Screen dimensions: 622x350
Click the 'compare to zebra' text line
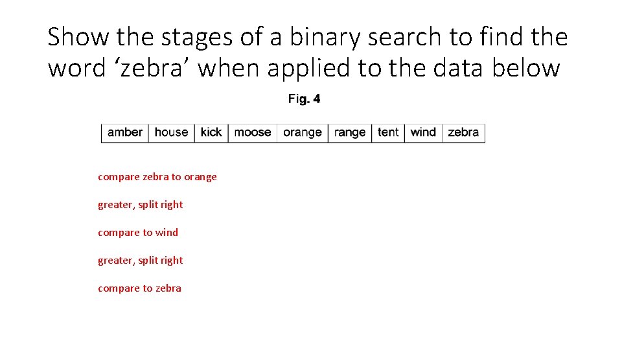coord(139,288)
